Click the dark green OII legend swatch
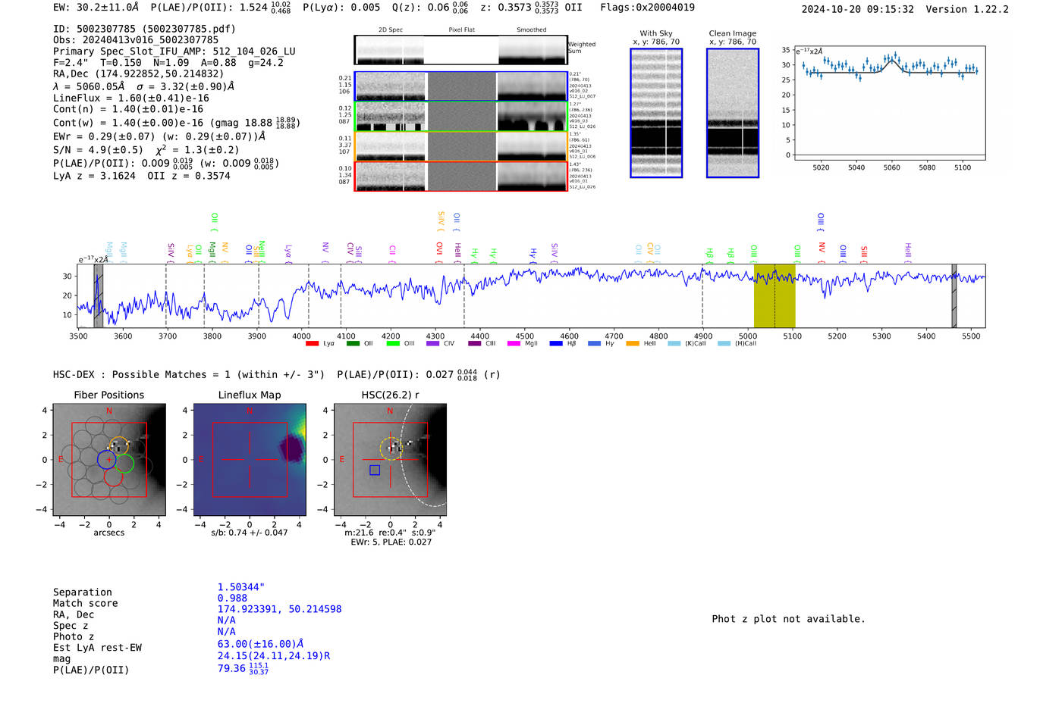 click(x=353, y=344)
